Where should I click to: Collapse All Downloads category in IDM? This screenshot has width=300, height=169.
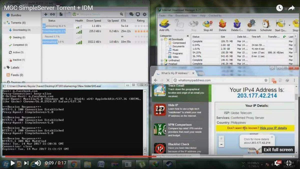tap(162, 39)
